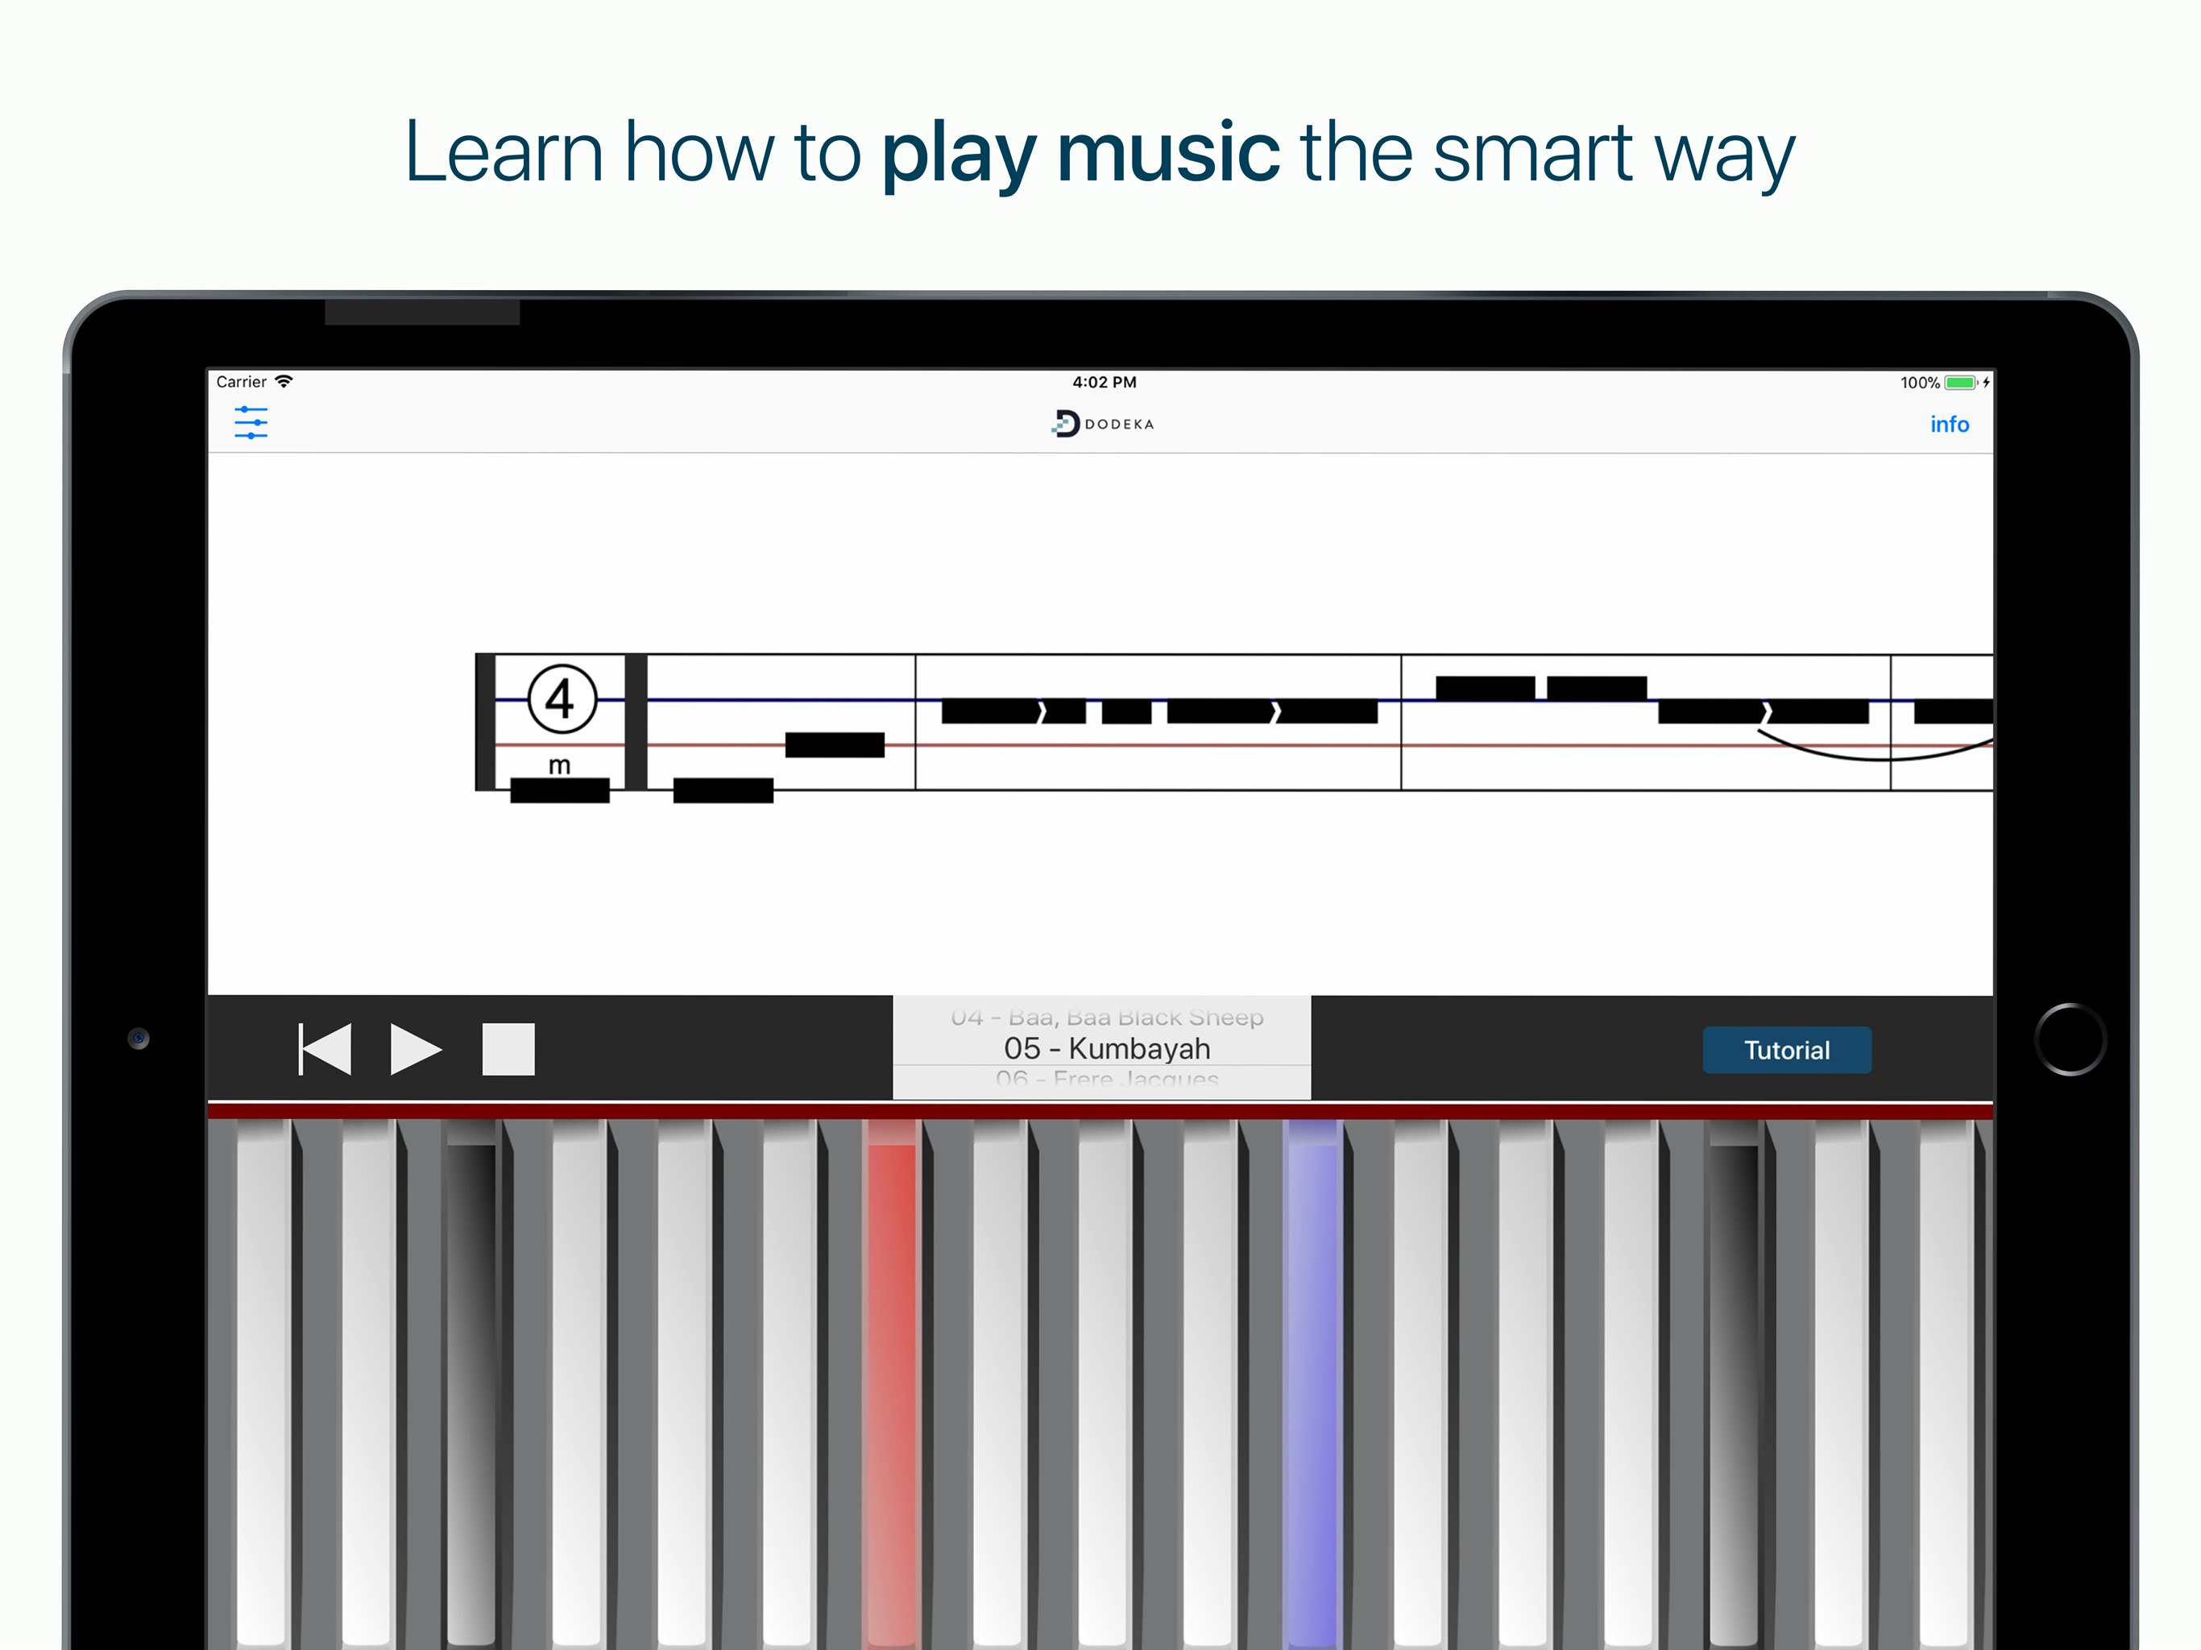This screenshot has width=2201, height=1650.
Task: Click the iPad home button
Action: click(x=2070, y=1040)
